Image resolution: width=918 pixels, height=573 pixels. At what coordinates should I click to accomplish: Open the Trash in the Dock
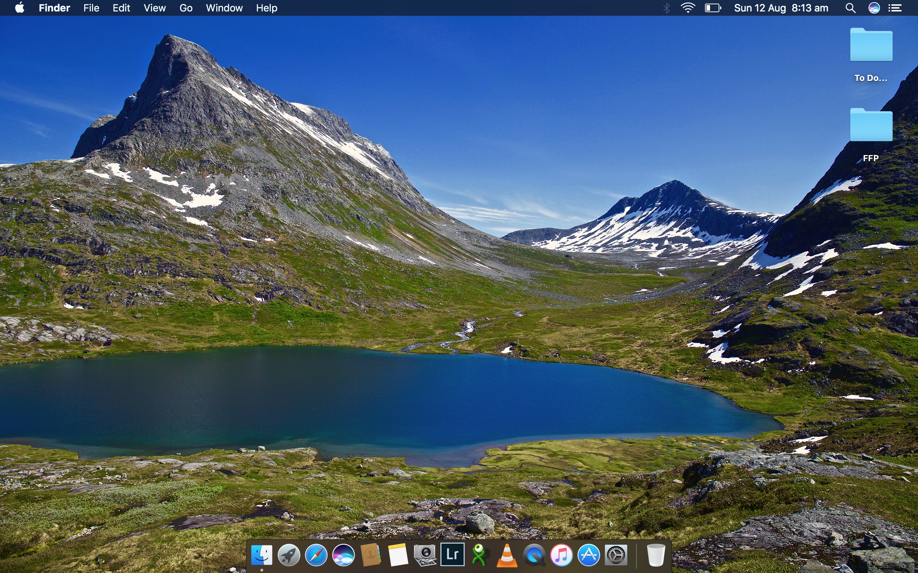point(656,555)
